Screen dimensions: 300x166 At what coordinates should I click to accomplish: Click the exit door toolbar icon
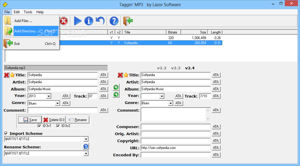[x=128, y=21]
